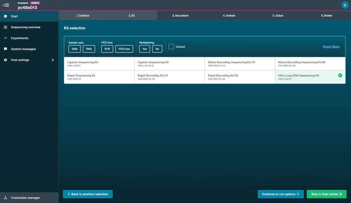
Task: Go to step 3. Run options
Action: pyautogui.click(x=180, y=15)
